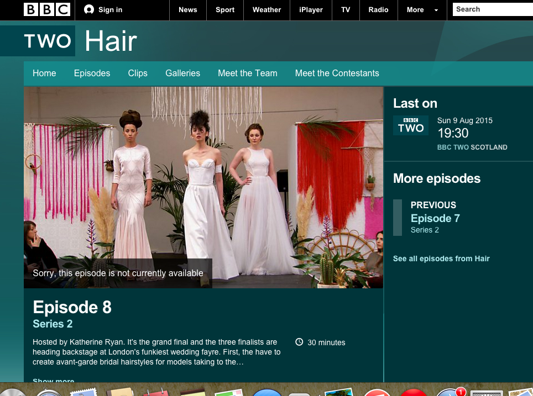Click the 'More episodes' heading
Screen dimensions: 533x396
pyautogui.click(x=437, y=178)
